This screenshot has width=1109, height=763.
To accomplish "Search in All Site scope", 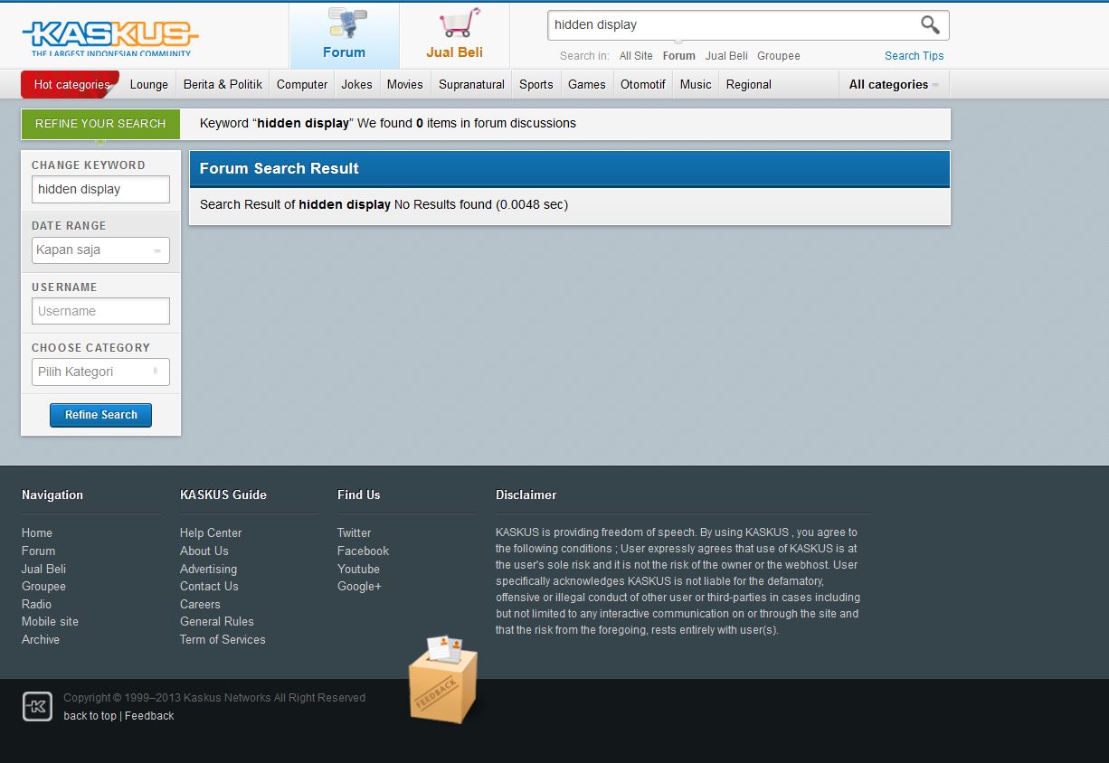I will 636,56.
